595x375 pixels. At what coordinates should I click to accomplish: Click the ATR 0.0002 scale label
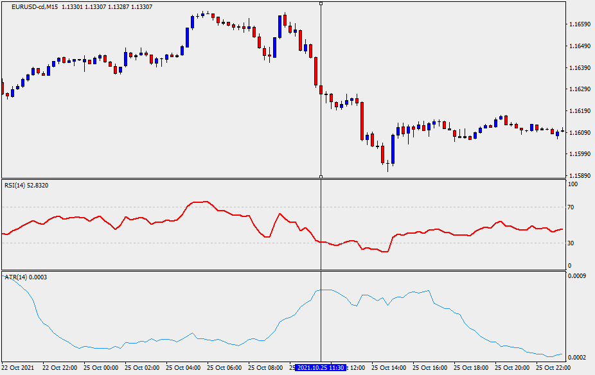point(576,357)
